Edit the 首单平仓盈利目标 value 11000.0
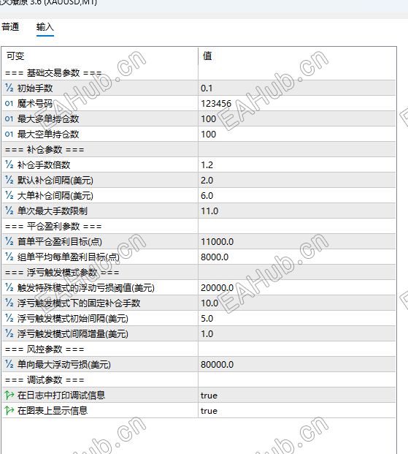This screenshot has height=454, width=408. [x=297, y=241]
